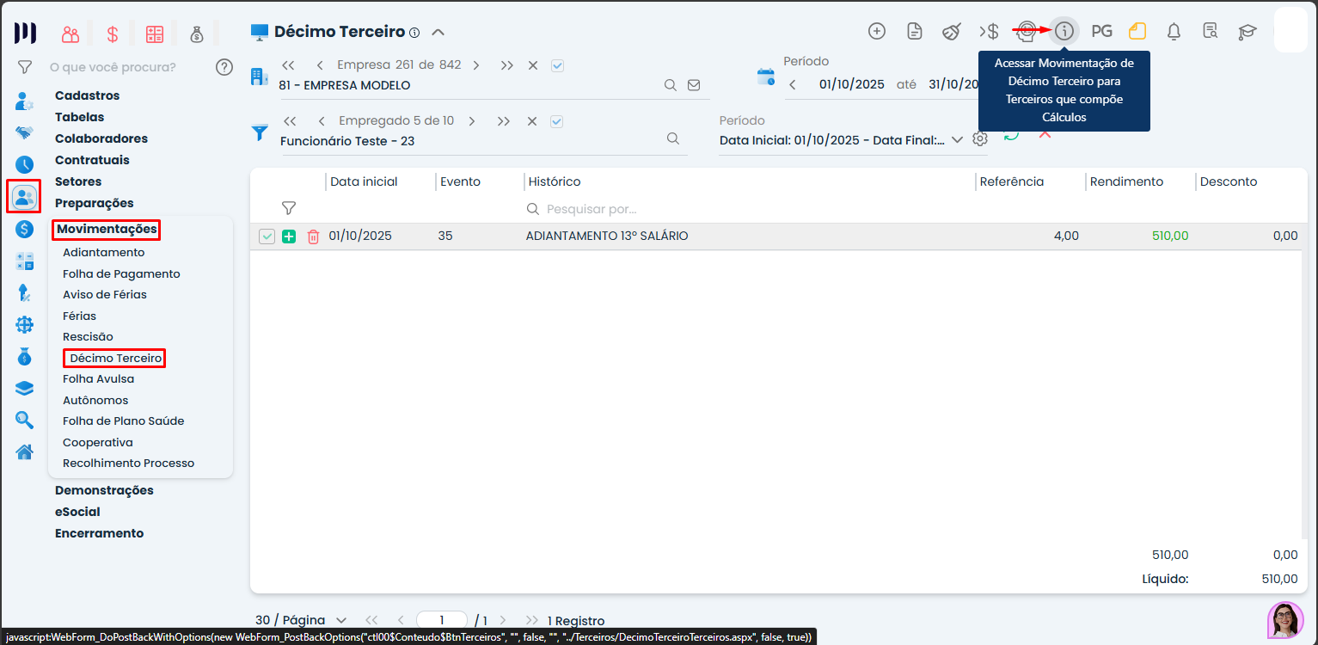Open the notifications bell icon
The height and width of the screenshot is (645, 1318).
pos(1174,32)
